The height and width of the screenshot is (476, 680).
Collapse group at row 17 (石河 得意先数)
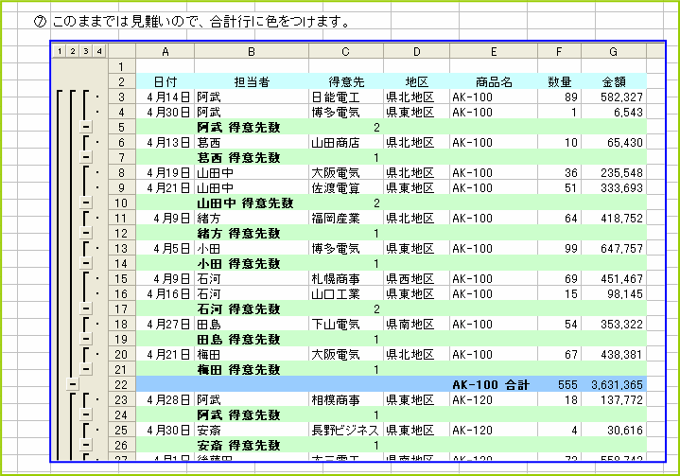click(x=86, y=309)
